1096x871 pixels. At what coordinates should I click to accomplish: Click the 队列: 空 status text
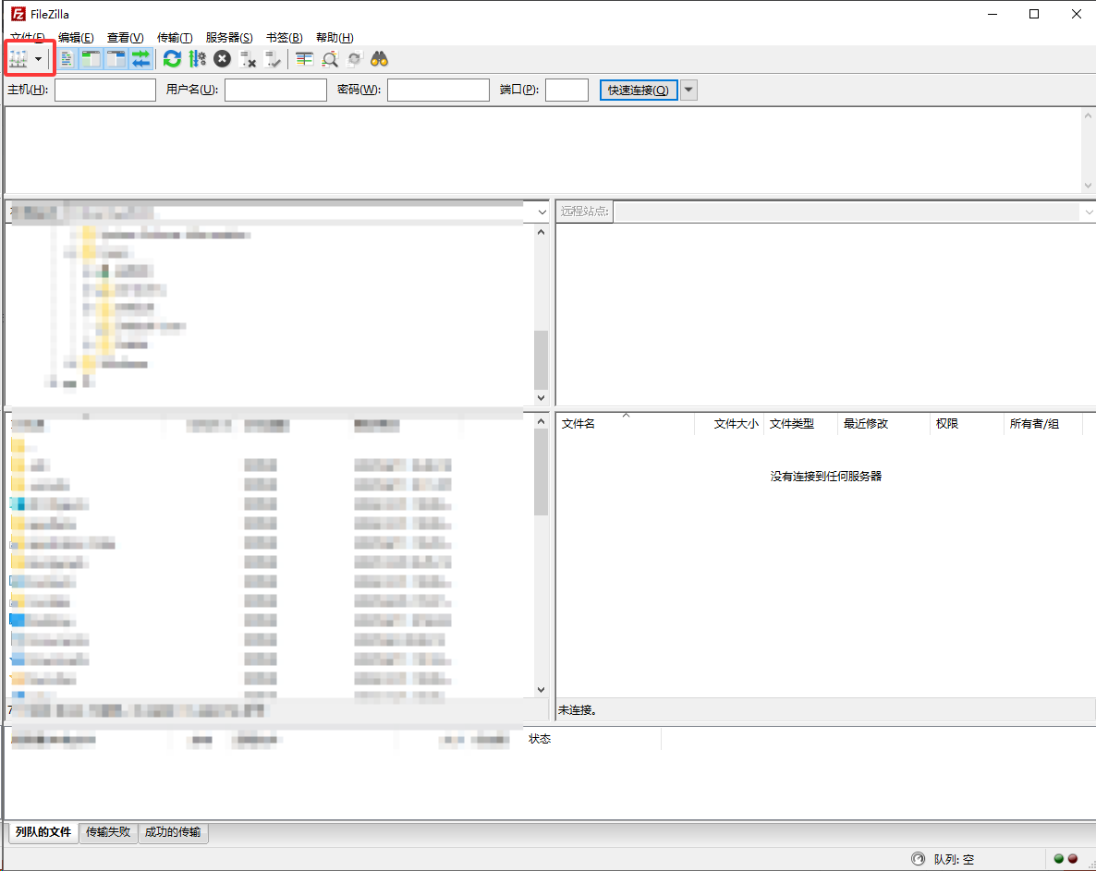[954, 860]
